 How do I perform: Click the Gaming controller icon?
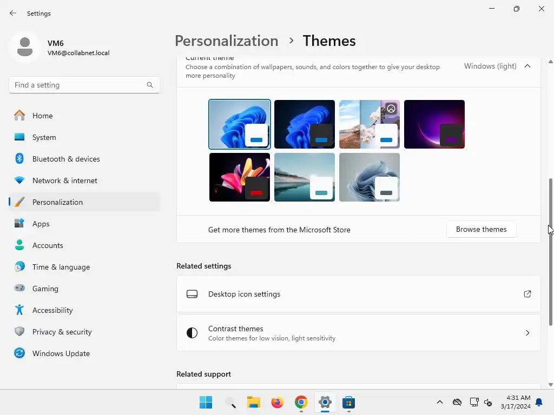[19, 289]
